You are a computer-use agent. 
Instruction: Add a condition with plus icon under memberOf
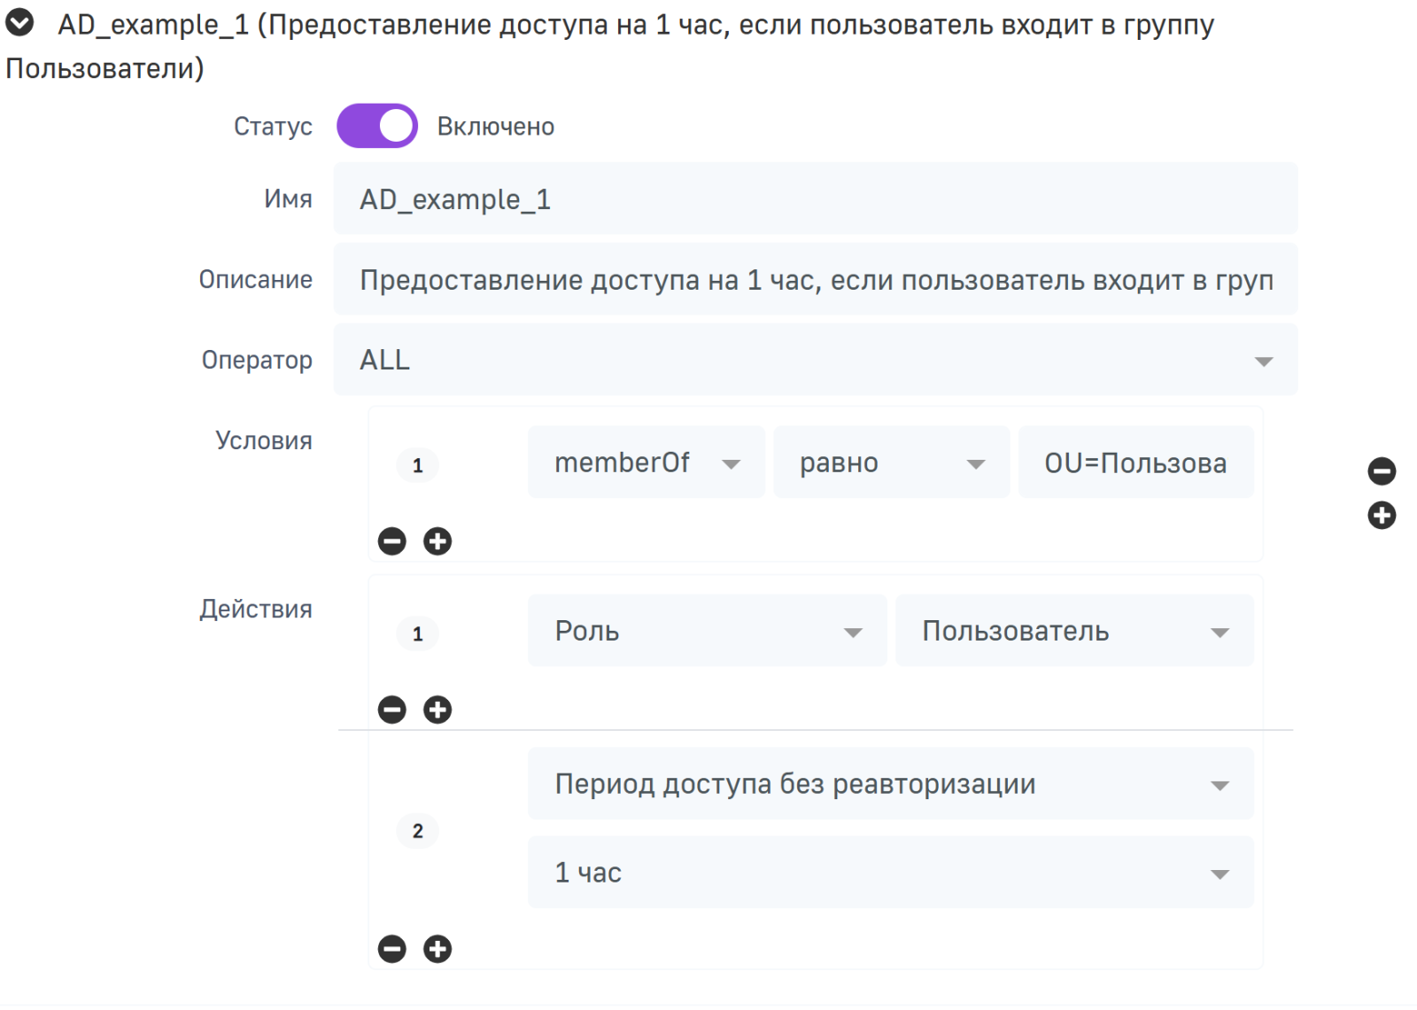point(437,541)
